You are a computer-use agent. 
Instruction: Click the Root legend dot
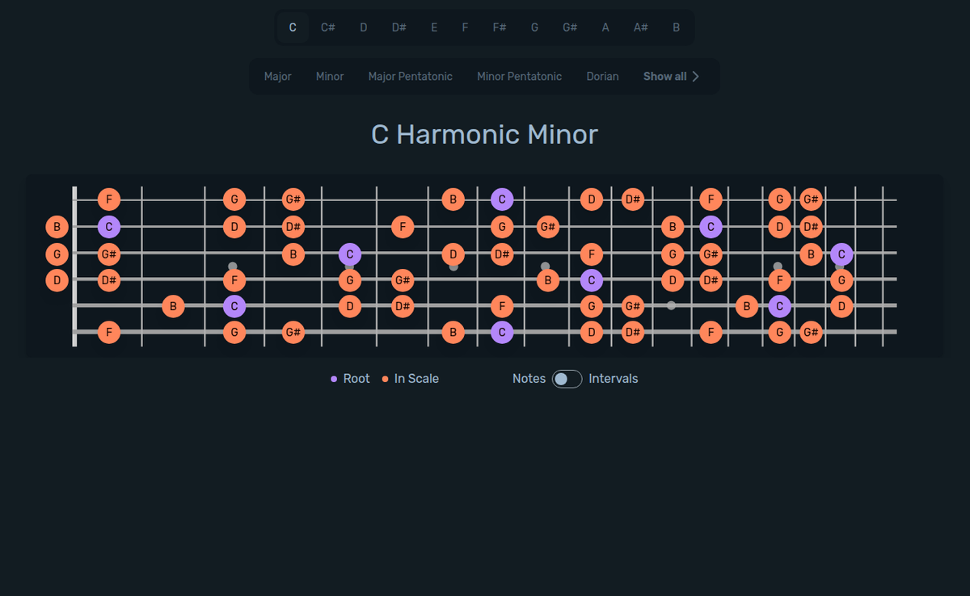click(x=335, y=378)
